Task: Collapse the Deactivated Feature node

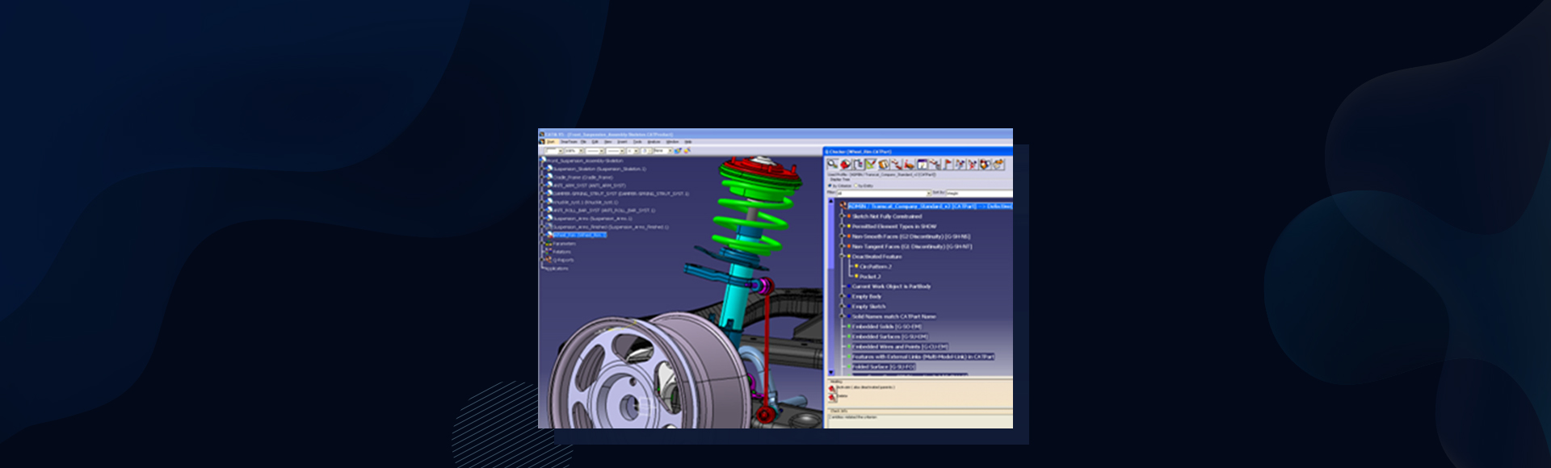Action: [x=843, y=257]
